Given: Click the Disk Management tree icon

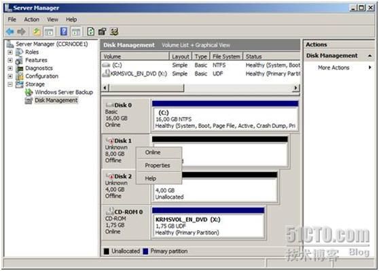Looking at the screenshot, I should tap(29, 100).
